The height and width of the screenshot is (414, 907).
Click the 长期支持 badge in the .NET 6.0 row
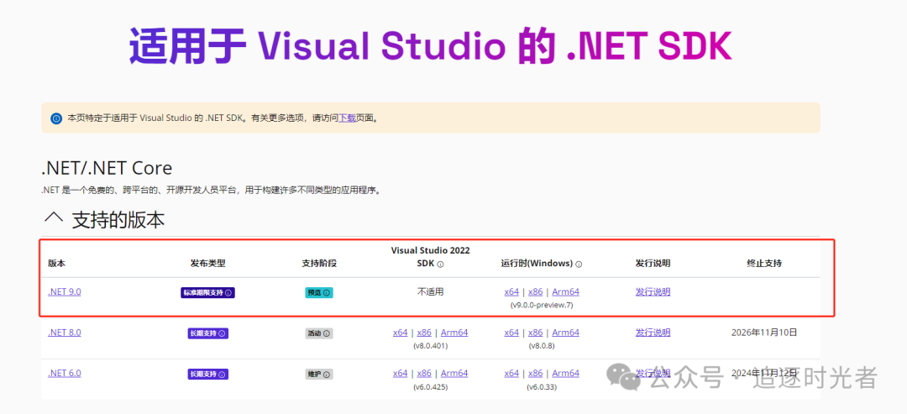click(207, 374)
